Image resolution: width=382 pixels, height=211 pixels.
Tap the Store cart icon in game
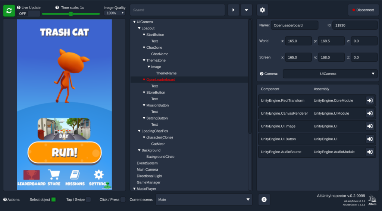54,175
